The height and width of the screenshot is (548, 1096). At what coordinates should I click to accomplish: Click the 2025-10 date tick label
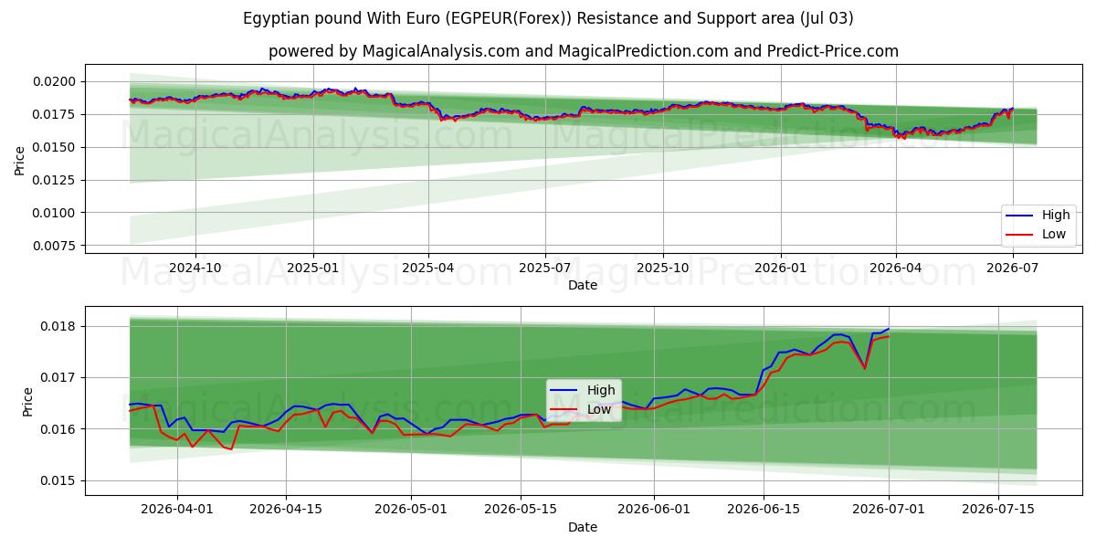tap(663, 268)
